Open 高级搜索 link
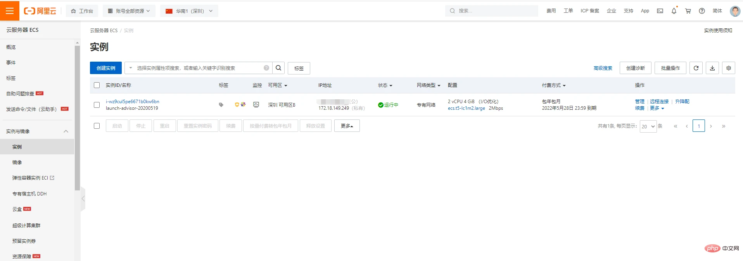The height and width of the screenshot is (261, 743). [x=603, y=68]
